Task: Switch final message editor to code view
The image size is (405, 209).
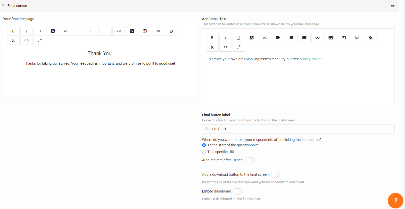Action: 27,40
